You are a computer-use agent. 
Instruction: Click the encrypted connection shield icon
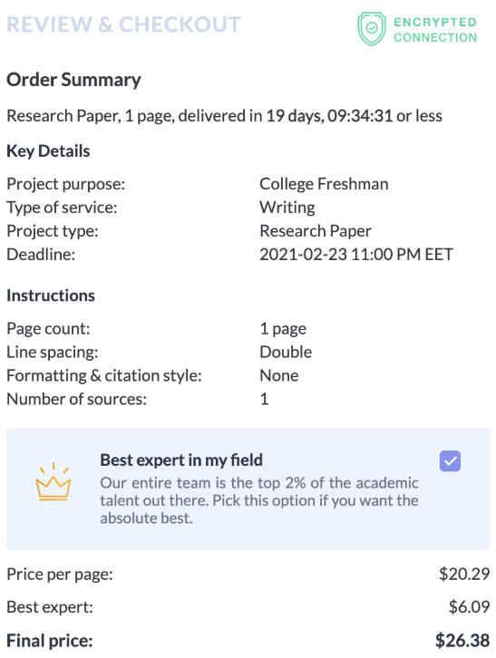click(371, 28)
